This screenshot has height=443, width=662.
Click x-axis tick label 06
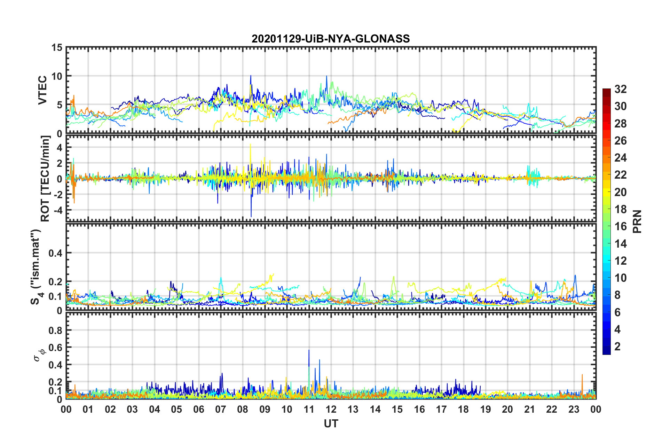click(199, 409)
